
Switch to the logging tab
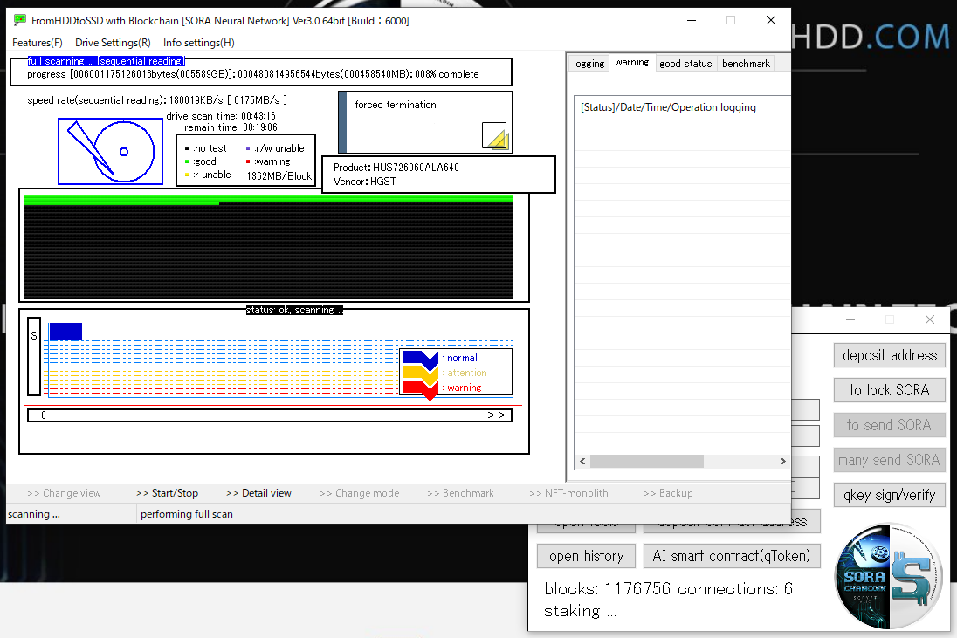589,64
